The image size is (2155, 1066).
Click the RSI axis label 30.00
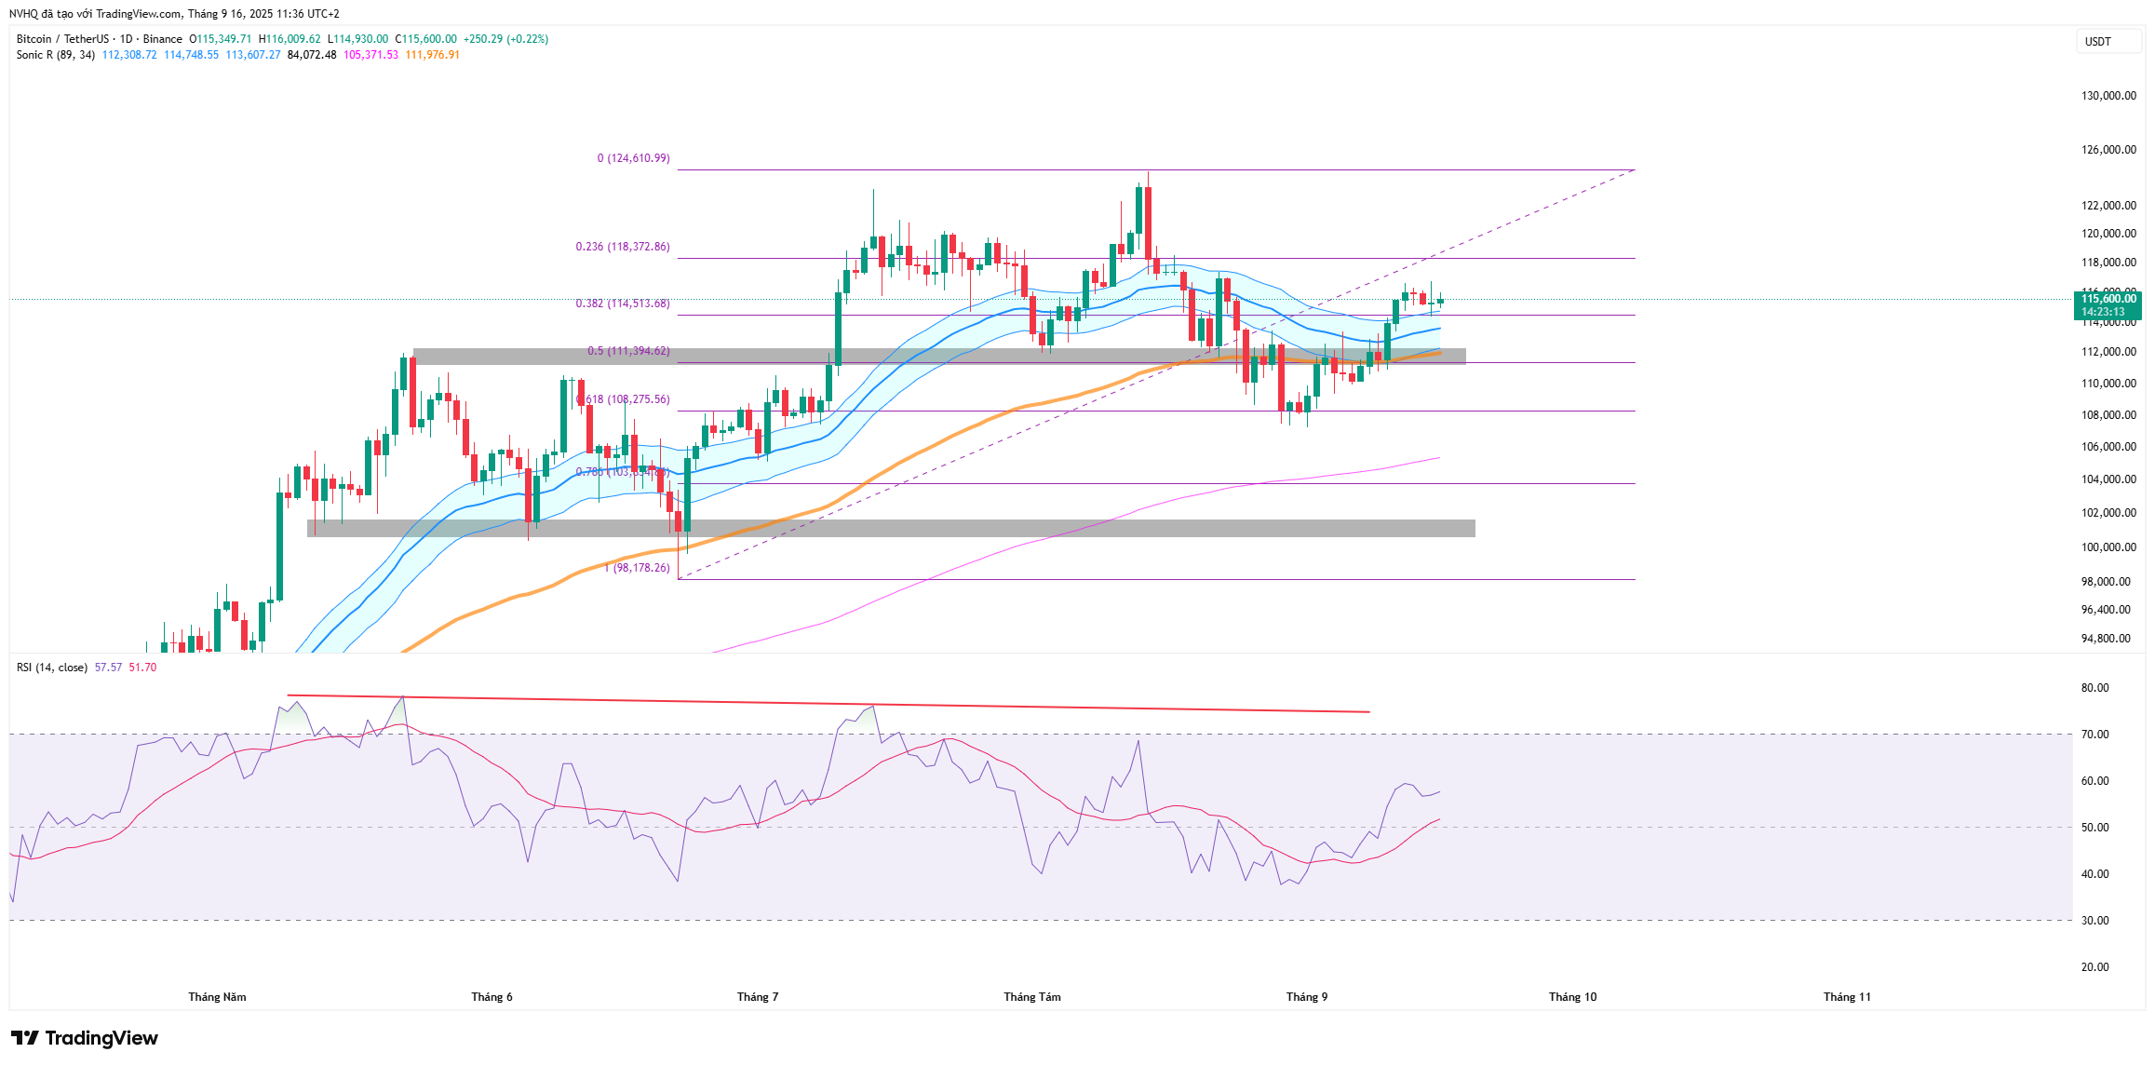pyautogui.click(x=2094, y=921)
